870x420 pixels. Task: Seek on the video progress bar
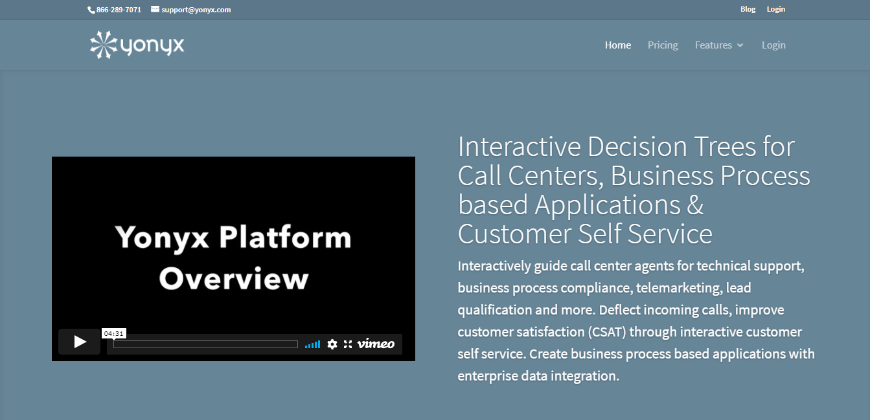click(x=205, y=344)
